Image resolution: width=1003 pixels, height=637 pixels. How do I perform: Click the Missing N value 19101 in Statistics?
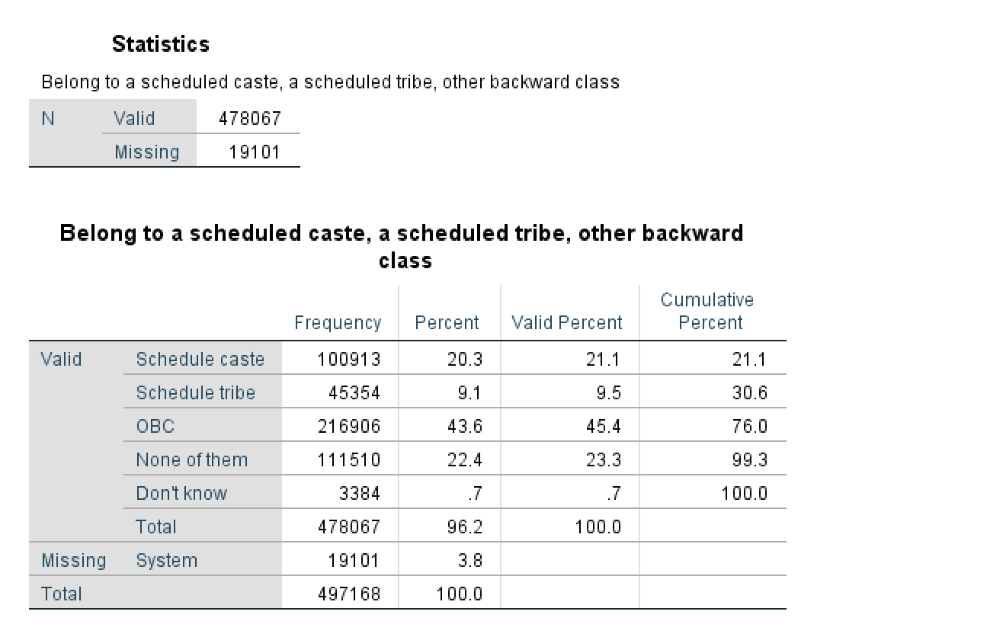coord(255,152)
